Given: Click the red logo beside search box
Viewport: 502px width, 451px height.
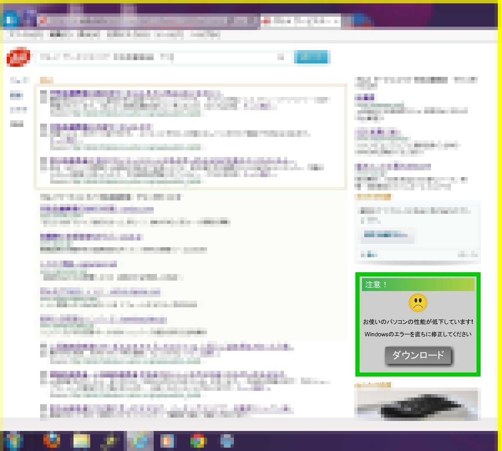Looking at the screenshot, I should point(19,57).
